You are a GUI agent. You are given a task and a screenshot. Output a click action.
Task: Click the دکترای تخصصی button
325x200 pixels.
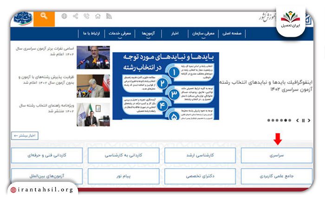tap(200, 176)
